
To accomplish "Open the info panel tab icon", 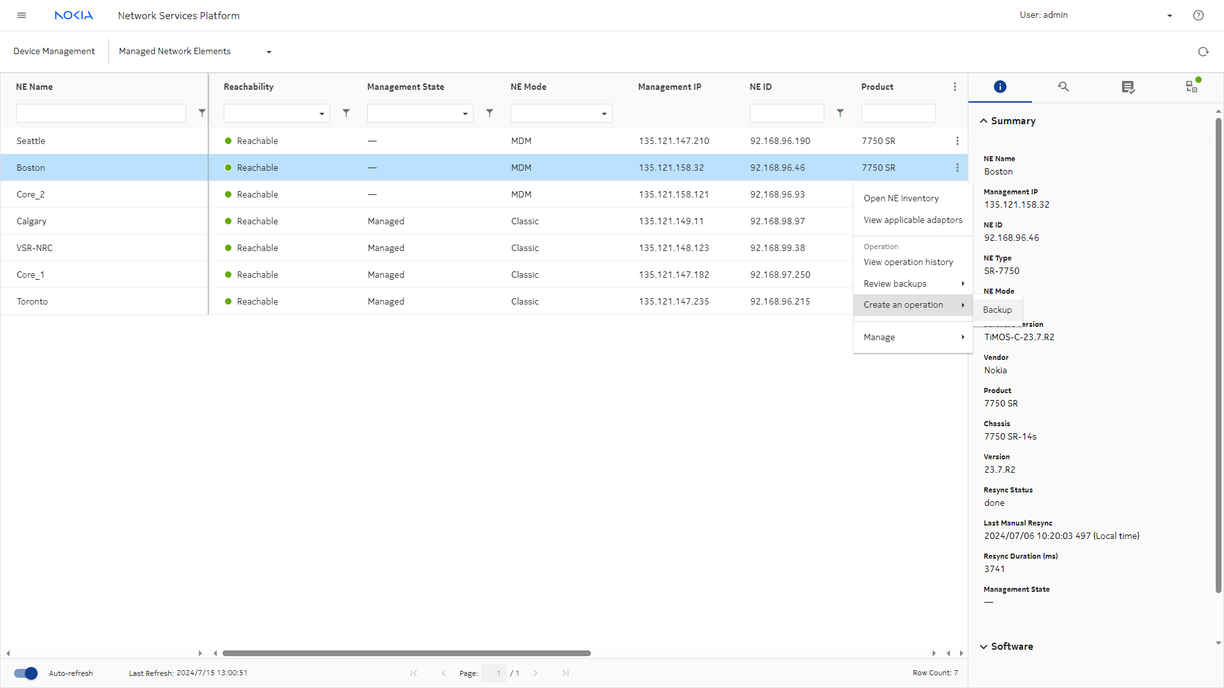I will point(1000,87).
